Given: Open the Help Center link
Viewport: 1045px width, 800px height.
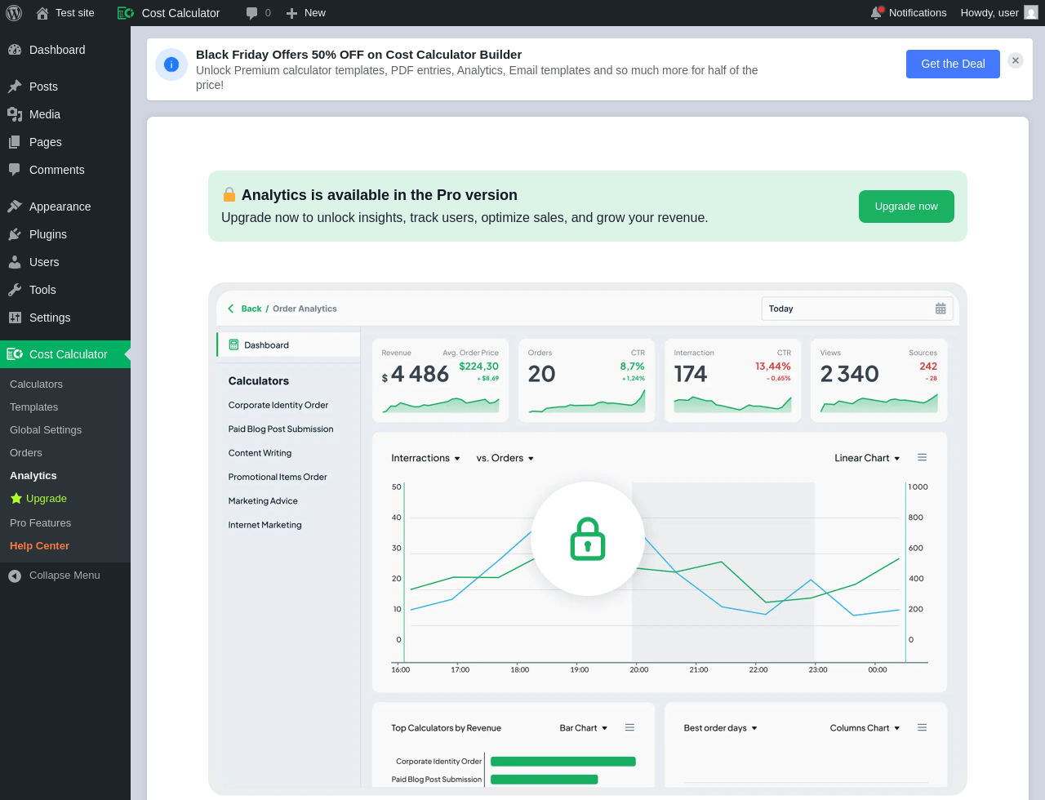Looking at the screenshot, I should (39, 546).
